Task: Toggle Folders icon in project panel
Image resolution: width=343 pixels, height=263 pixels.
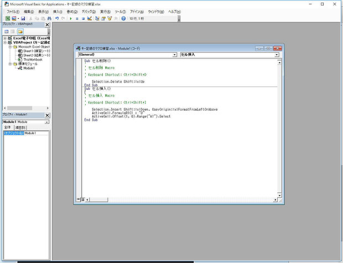Action: 20,31
